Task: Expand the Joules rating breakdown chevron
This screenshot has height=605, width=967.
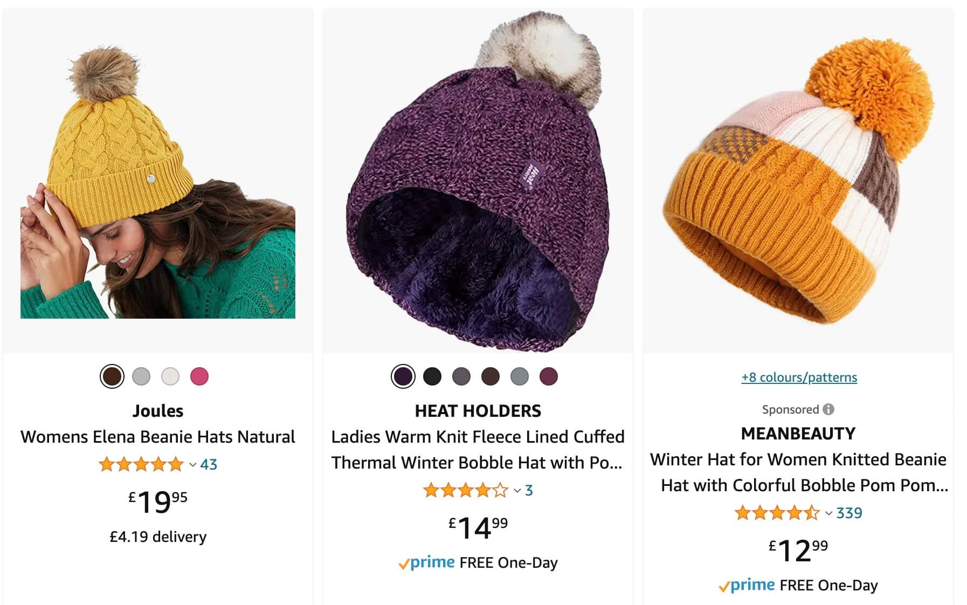Action: (x=192, y=465)
